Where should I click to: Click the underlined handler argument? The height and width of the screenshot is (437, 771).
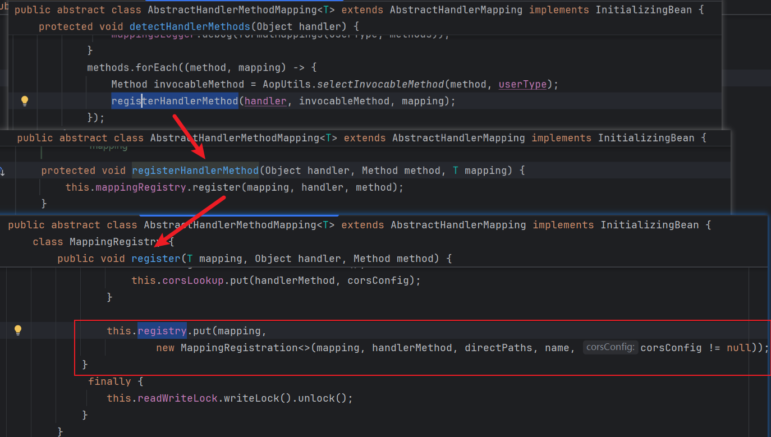coord(265,101)
